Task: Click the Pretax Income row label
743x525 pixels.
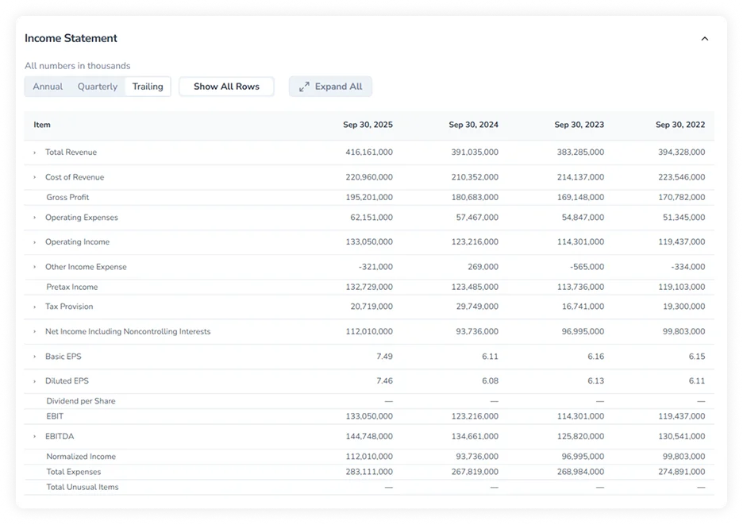Action: click(x=72, y=287)
